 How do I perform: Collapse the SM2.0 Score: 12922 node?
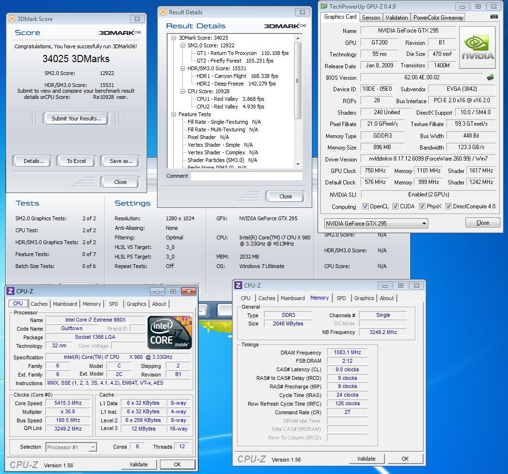[183, 46]
